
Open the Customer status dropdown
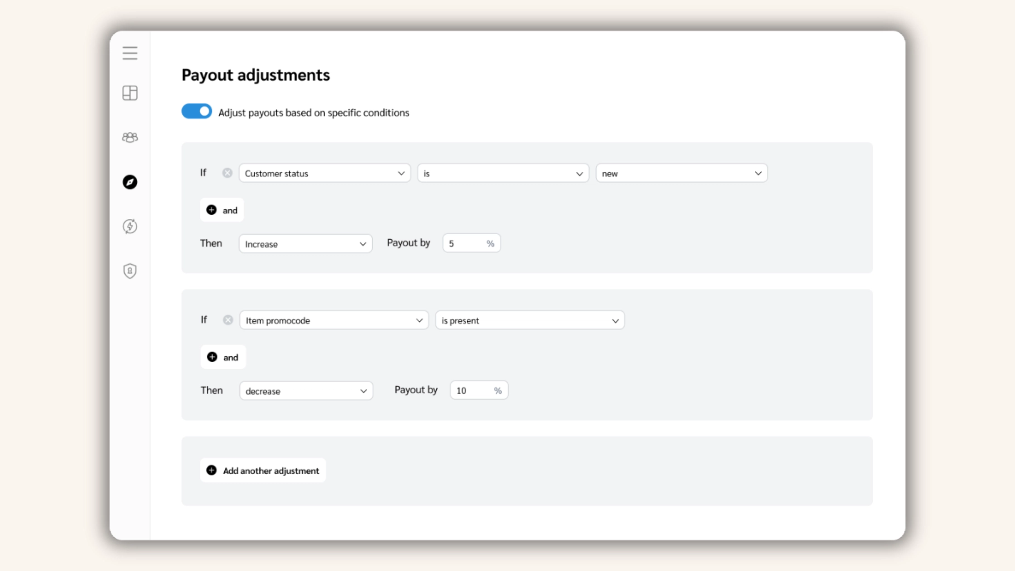pyautogui.click(x=325, y=173)
